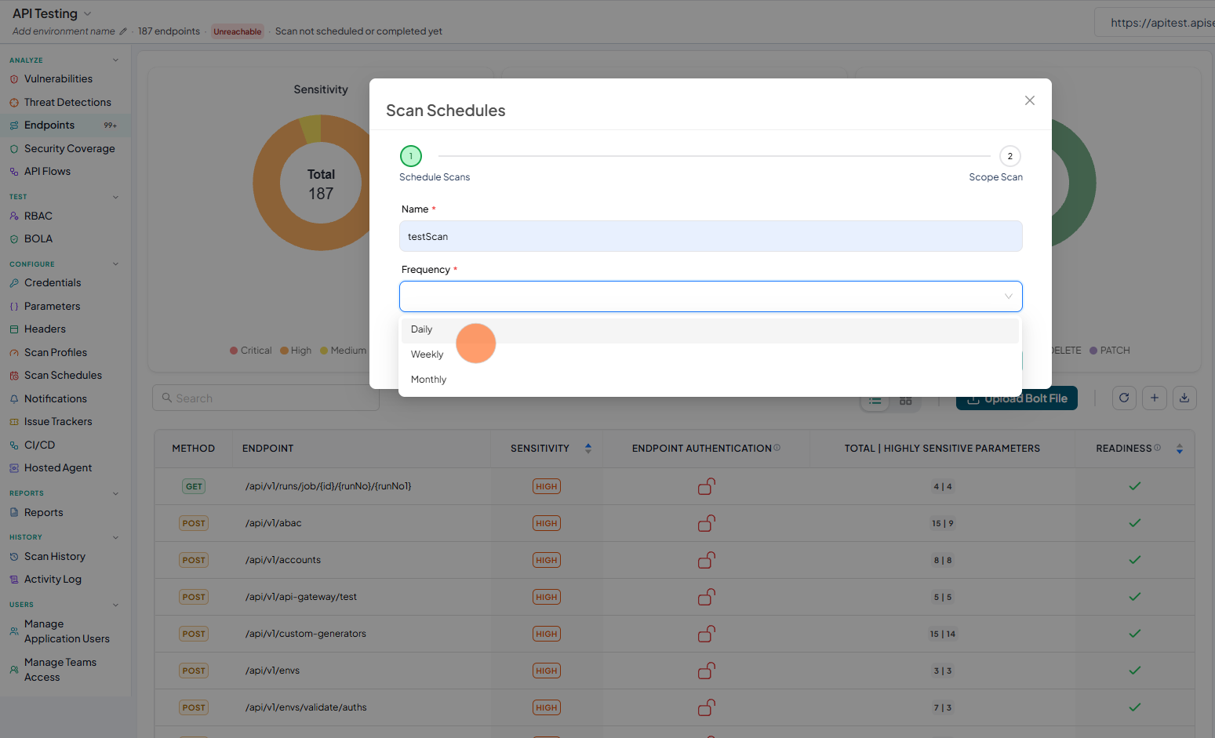Collapse the TEST sidebar section

coord(115,197)
